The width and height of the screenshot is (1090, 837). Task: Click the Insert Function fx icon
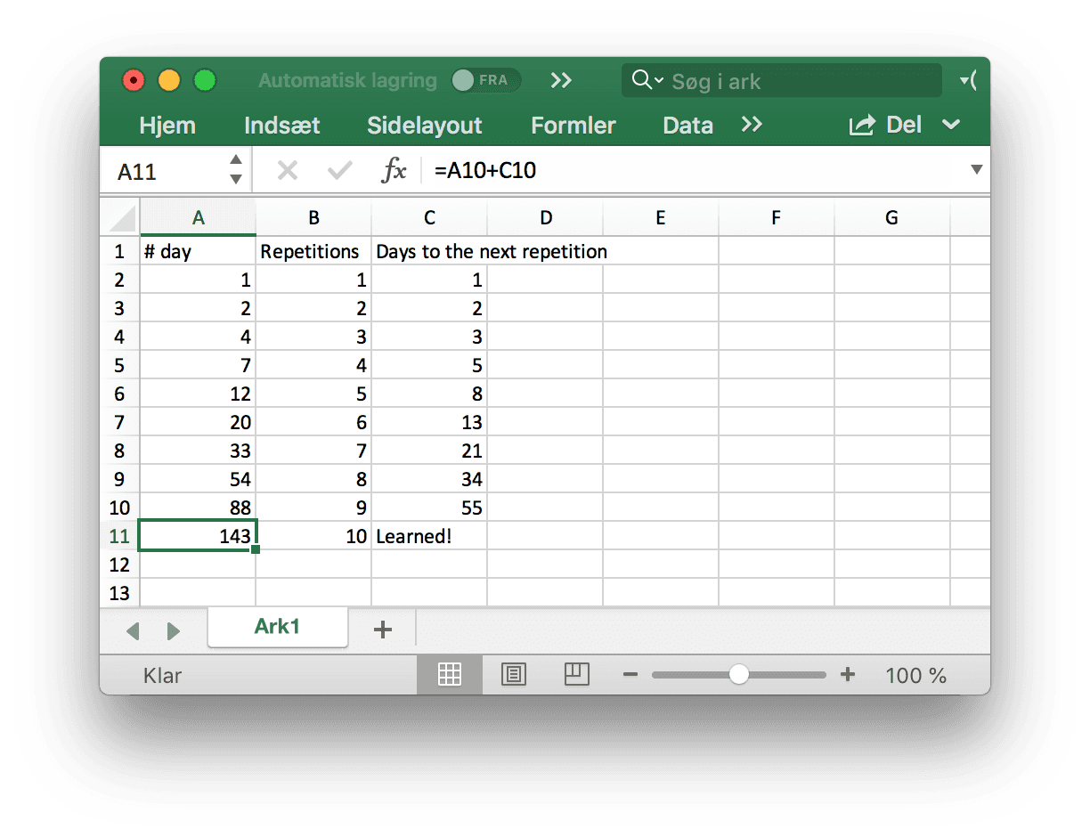pyautogui.click(x=395, y=170)
